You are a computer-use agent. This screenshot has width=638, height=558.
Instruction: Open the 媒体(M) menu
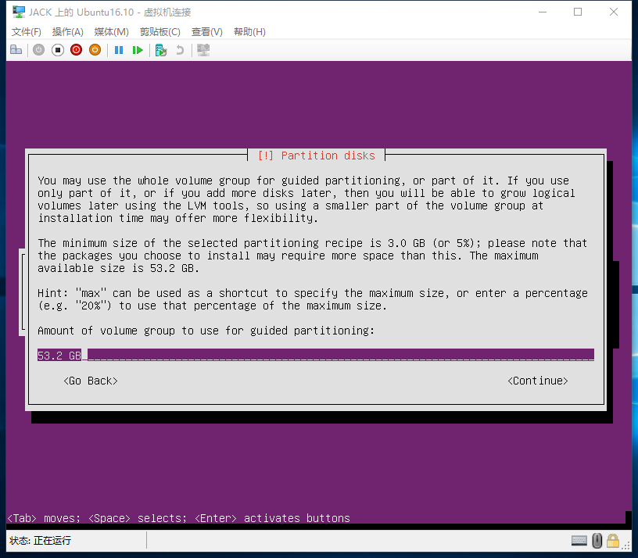pos(111,32)
